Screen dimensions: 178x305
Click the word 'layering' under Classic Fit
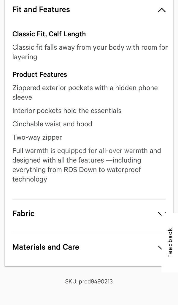pyautogui.click(x=25, y=57)
